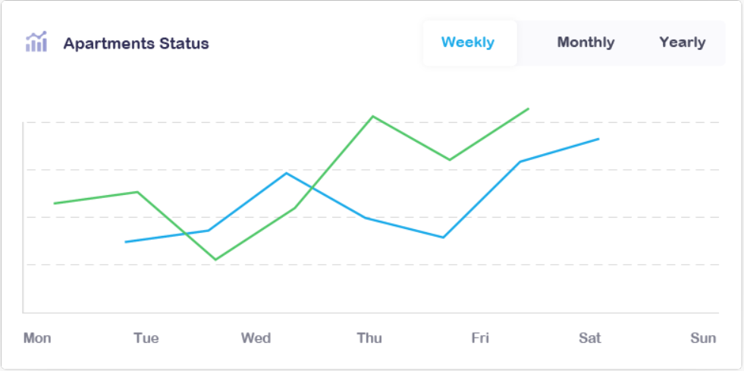
Task: Select the Sat label on x-axis
Action: click(x=589, y=338)
